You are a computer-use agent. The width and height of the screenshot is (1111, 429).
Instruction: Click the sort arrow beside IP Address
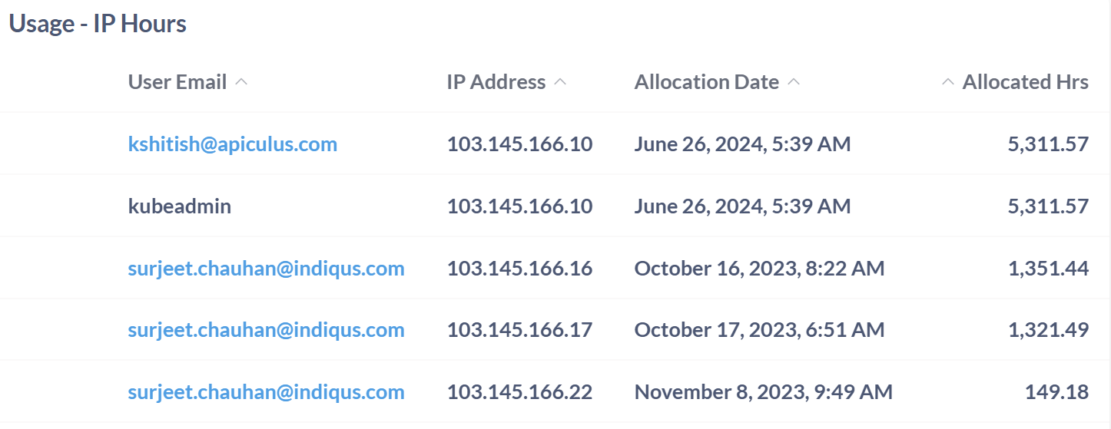point(560,82)
